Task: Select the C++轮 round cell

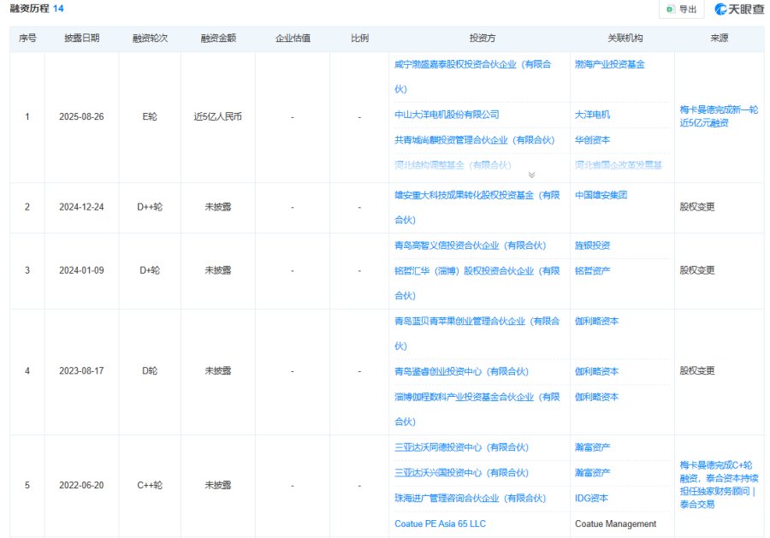Action: (150, 486)
